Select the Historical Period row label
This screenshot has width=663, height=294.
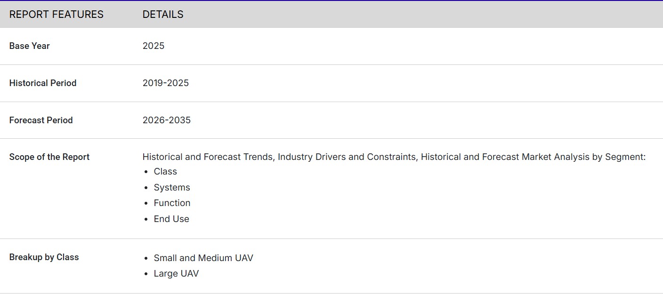(x=42, y=83)
